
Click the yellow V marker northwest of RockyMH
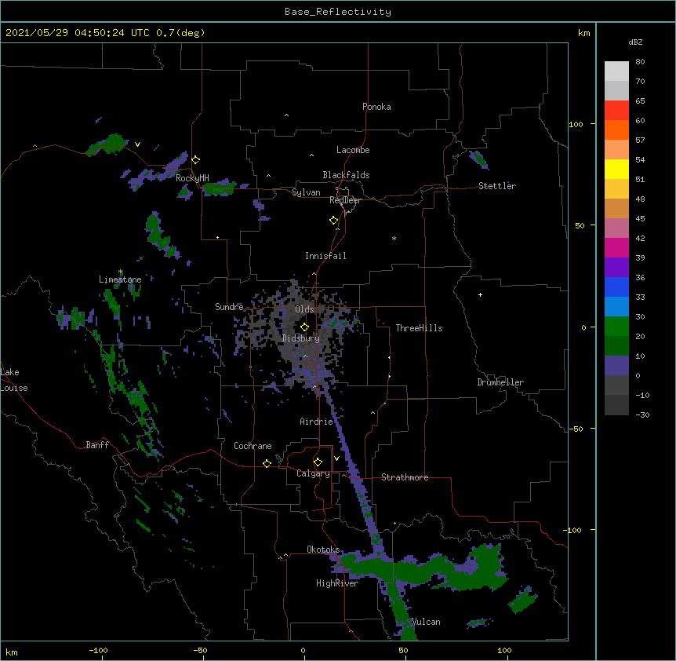coord(137,144)
